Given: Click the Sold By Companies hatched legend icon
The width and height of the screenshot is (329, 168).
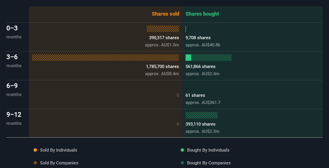Looking at the screenshot, I should (x=35, y=163).
